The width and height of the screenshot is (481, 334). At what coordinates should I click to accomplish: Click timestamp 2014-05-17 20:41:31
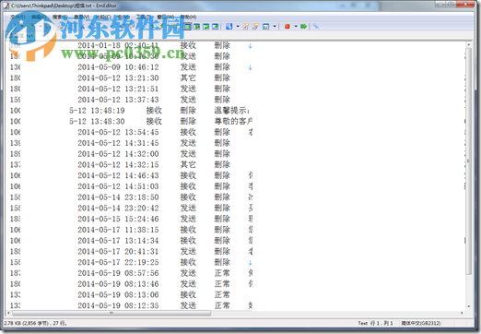(x=118, y=252)
